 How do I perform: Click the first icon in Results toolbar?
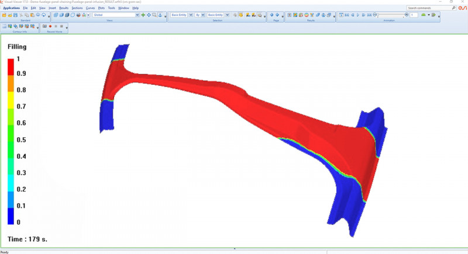pos(290,15)
